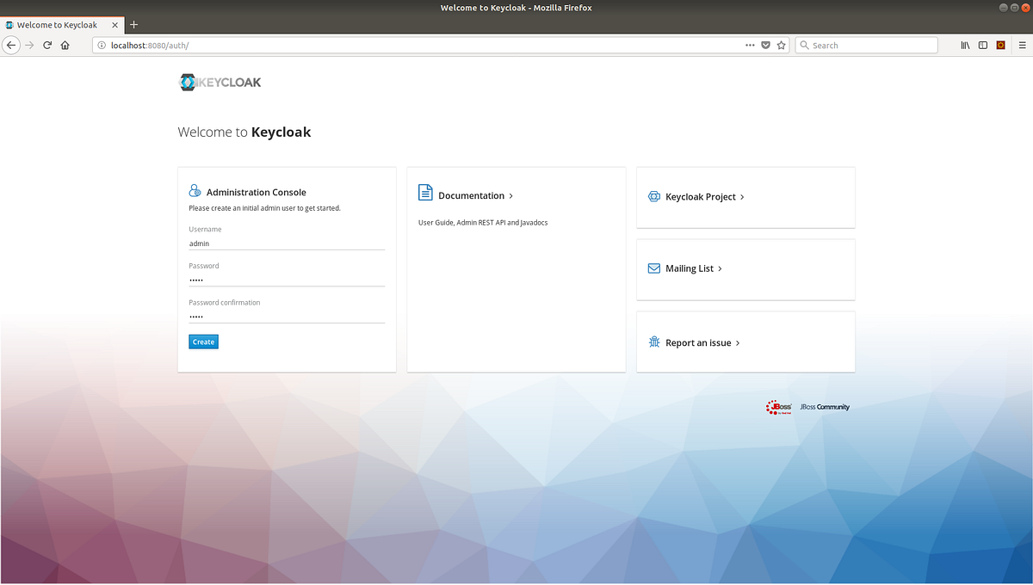
Task: Click the browser forward arrow
Action: tap(30, 45)
